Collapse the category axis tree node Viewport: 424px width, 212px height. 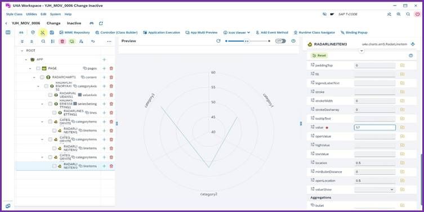click(38, 86)
